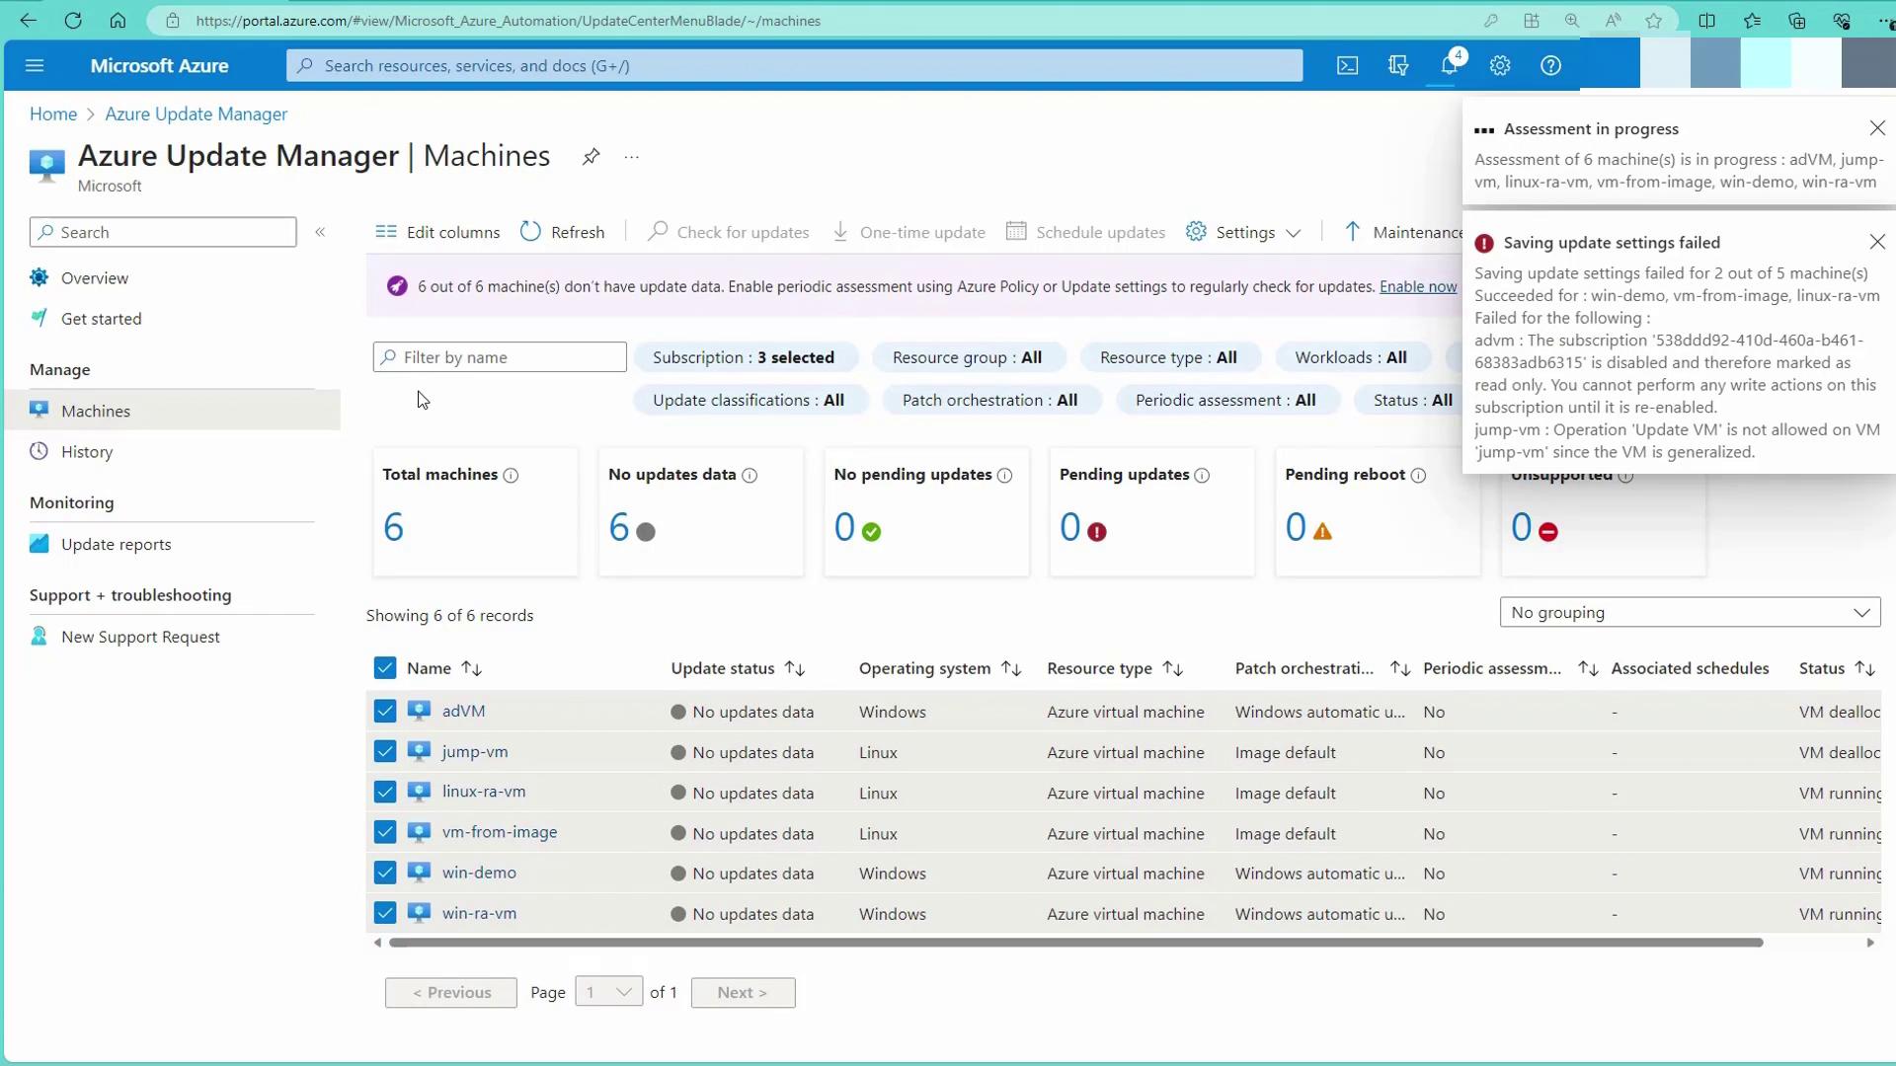The width and height of the screenshot is (1896, 1066).
Task: Collapse the left navigation pane
Action: coord(320,232)
